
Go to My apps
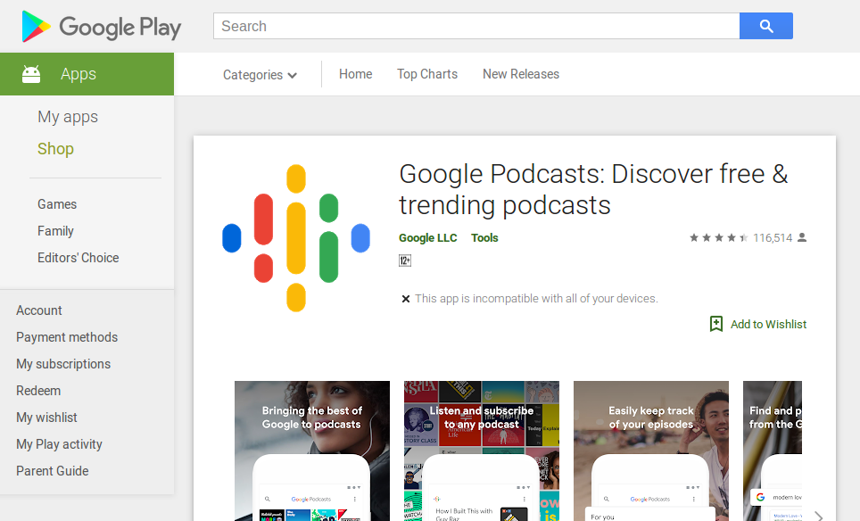[68, 117]
